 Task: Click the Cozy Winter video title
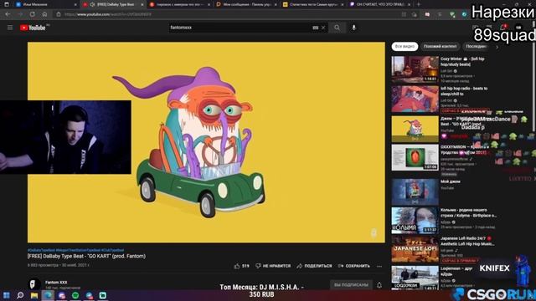coord(462,61)
